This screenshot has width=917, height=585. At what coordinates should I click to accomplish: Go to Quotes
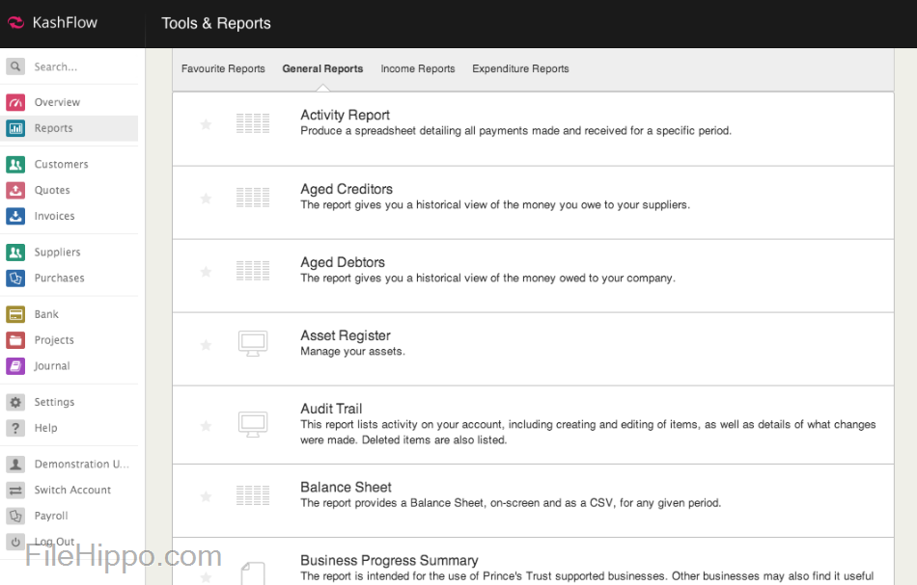click(x=54, y=190)
